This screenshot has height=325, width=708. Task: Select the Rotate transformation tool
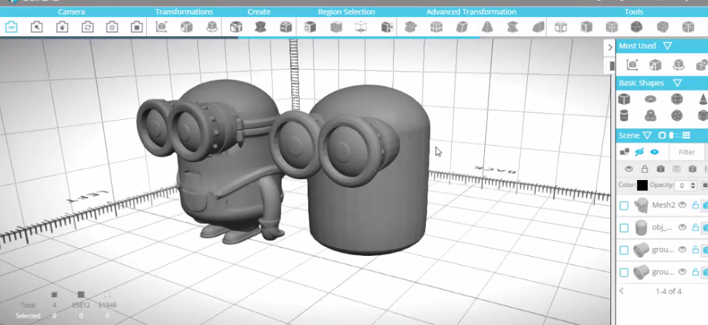pyautogui.click(x=212, y=27)
